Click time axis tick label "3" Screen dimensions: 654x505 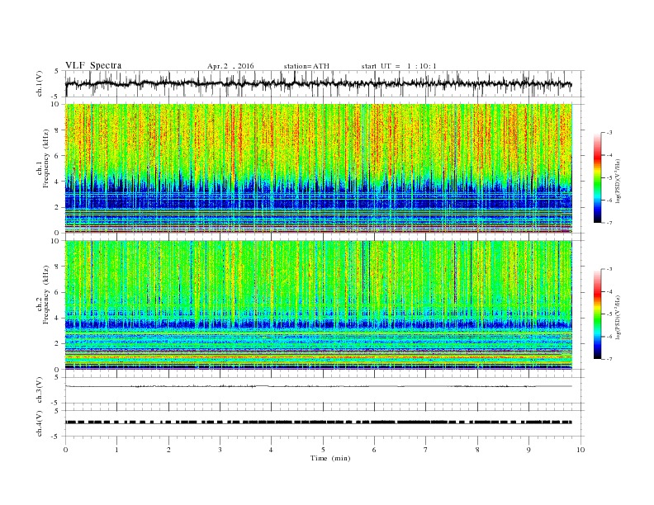tap(220, 450)
